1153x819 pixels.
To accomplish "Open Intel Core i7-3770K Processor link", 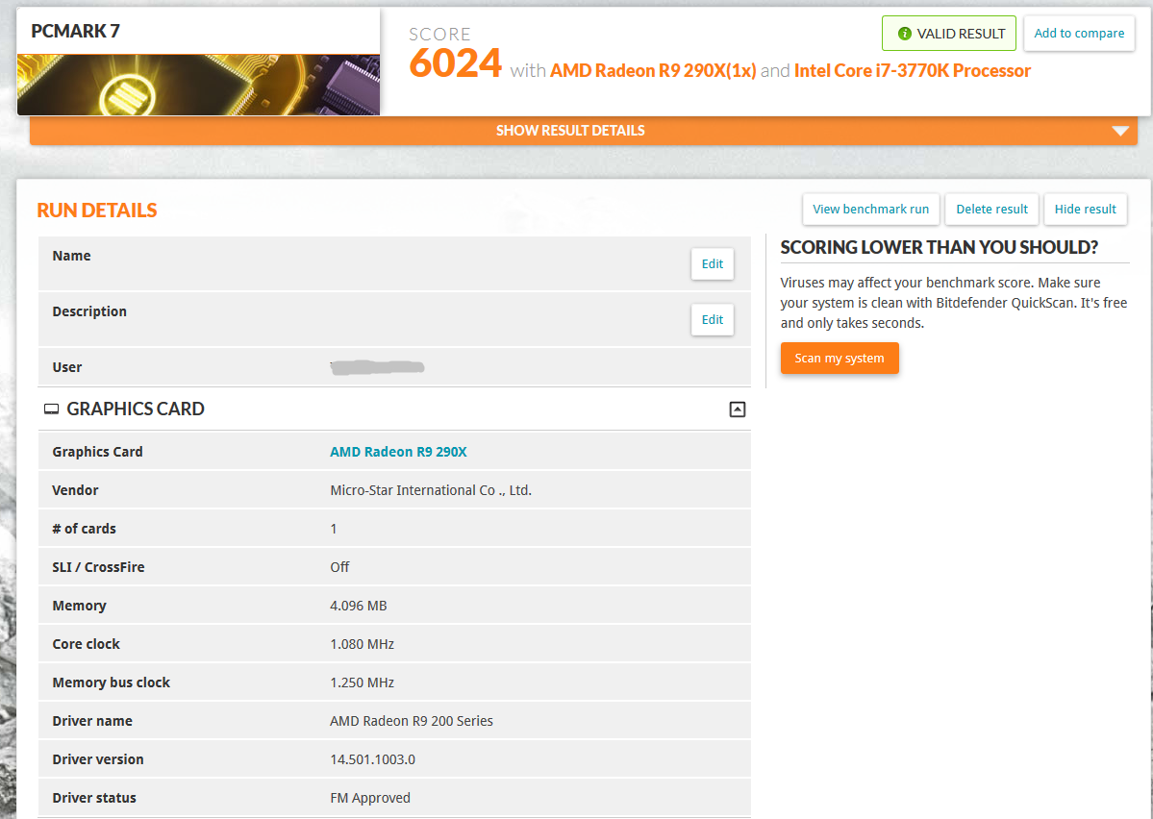I will pyautogui.click(x=913, y=70).
